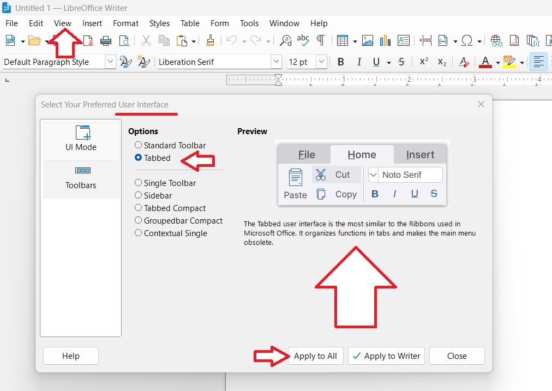552x391 pixels.
Task: Insert a footnote
Action: coord(514,40)
